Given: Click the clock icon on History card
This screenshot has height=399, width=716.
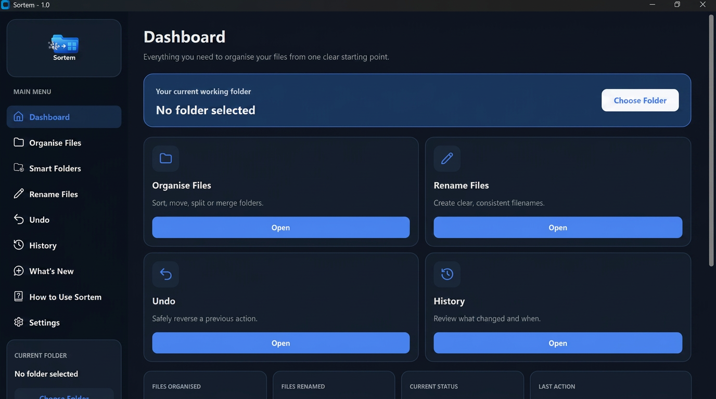Looking at the screenshot, I should (447, 274).
